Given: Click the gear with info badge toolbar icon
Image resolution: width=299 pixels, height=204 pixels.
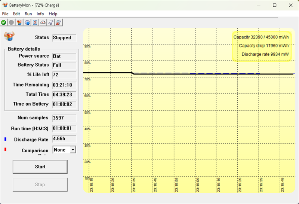Looking at the screenshot, I should (x=27, y=22).
